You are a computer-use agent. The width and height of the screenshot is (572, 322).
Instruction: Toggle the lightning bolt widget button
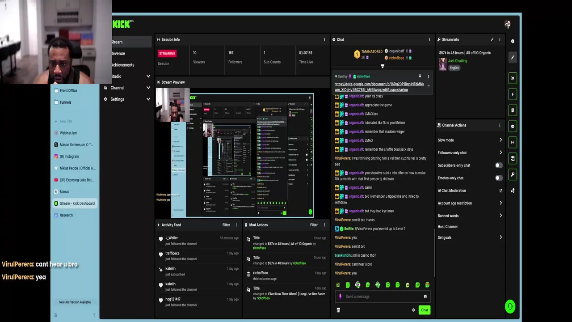513,94
